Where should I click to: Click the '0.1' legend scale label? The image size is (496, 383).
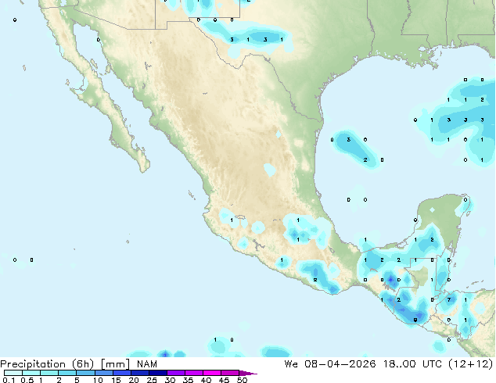[x=9, y=380]
